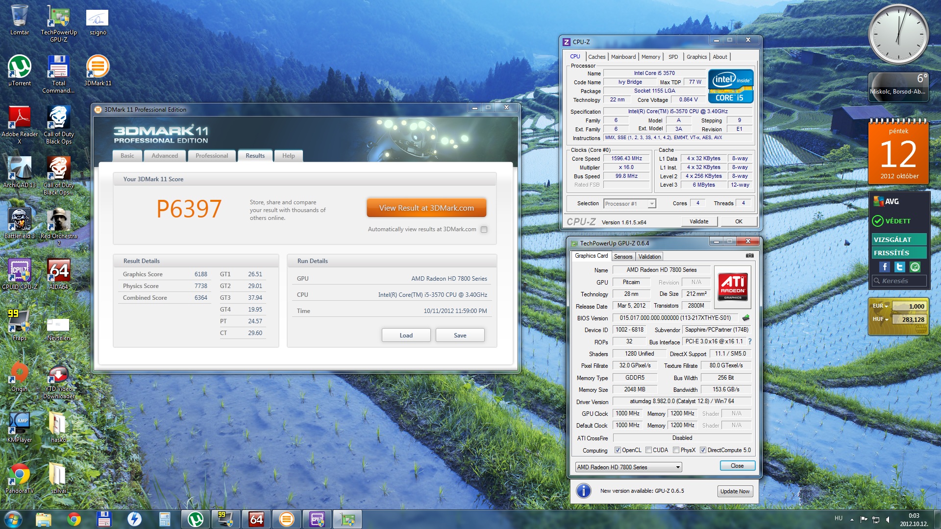
Task: Enable automatically view results at 3DMark.com
Action: (484, 229)
